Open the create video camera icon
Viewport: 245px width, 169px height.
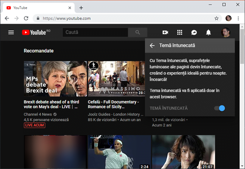pyautogui.click(x=165, y=33)
